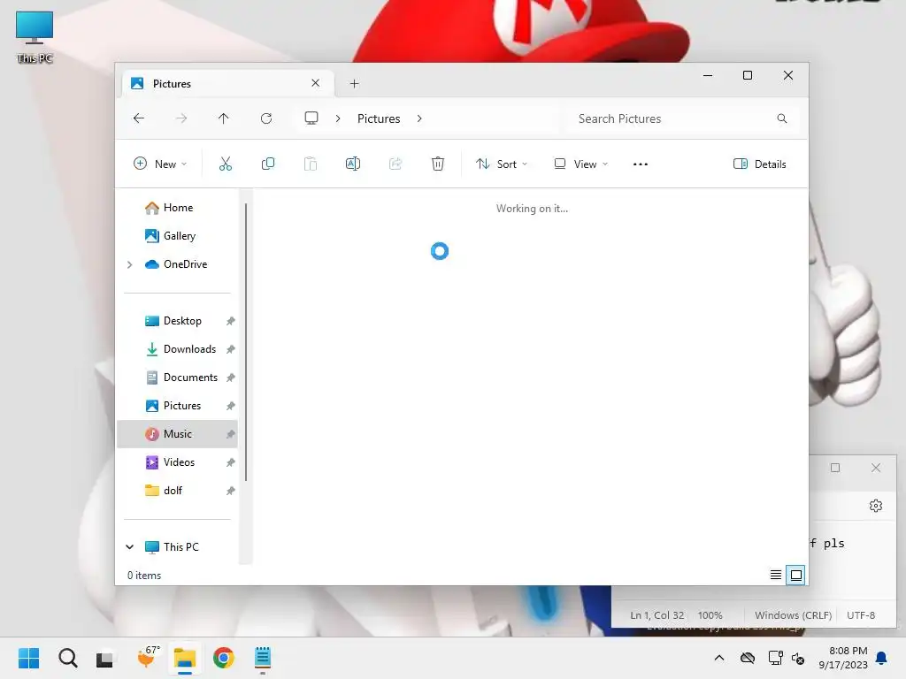This screenshot has width=906, height=679.
Task: Add a new File Explorer tab
Action: [354, 84]
